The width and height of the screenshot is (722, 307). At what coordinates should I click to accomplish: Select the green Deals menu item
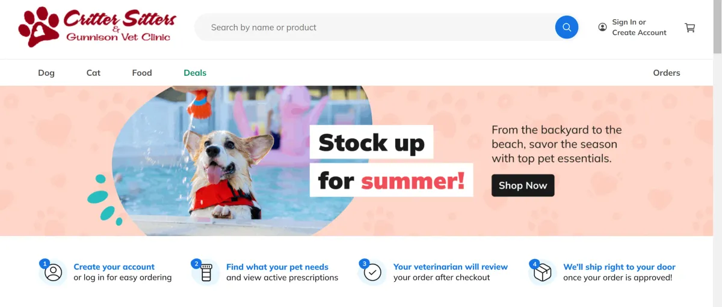[x=195, y=73]
